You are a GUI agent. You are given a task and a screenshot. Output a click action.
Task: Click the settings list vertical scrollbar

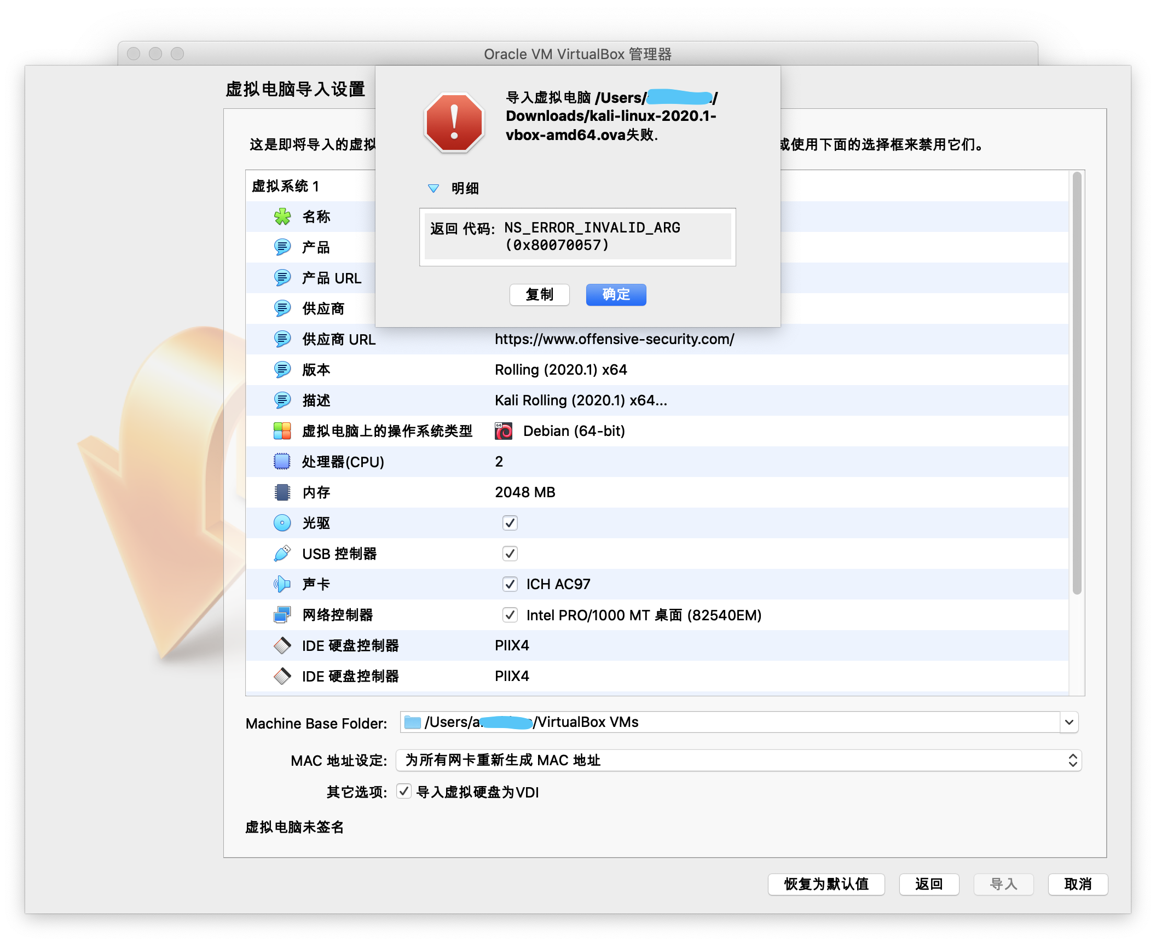click(x=1077, y=383)
